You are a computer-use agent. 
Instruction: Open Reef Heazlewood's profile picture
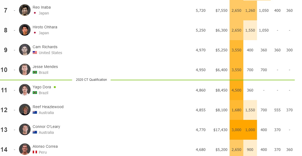25,110
